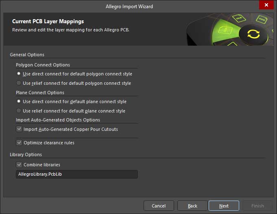Choose relief connect for default plane connect style

tap(18, 111)
